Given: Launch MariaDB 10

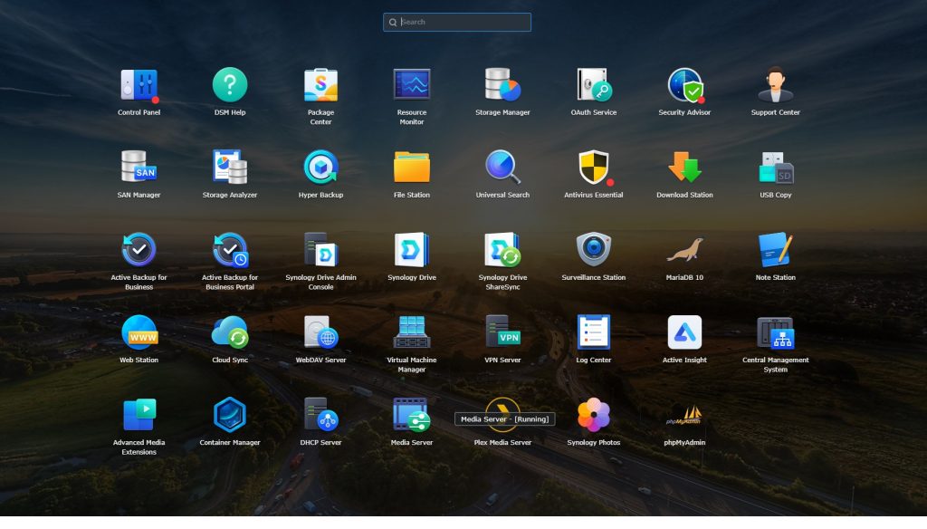Looking at the screenshot, I should (x=684, y=250).
